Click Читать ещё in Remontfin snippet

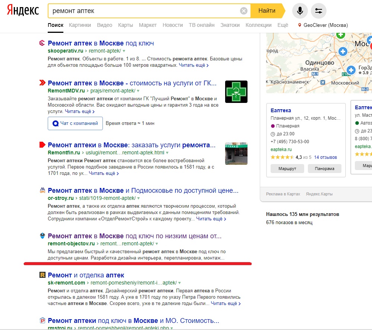point(104,173)
